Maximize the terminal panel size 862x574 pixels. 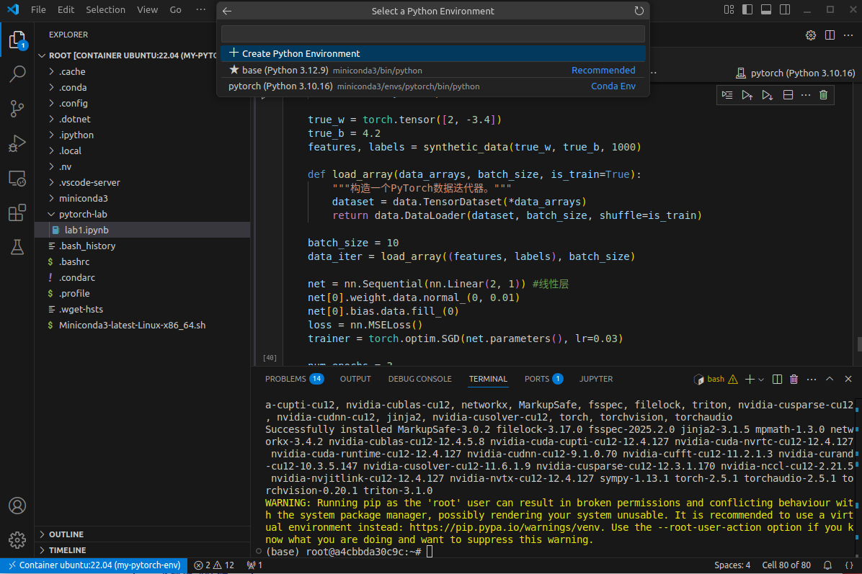coord(829,379)
